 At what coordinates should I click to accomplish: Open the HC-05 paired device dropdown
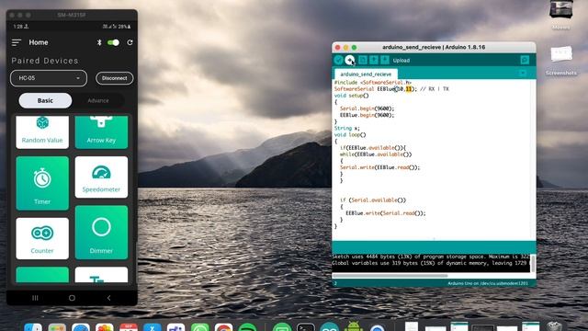click(49, 78)
